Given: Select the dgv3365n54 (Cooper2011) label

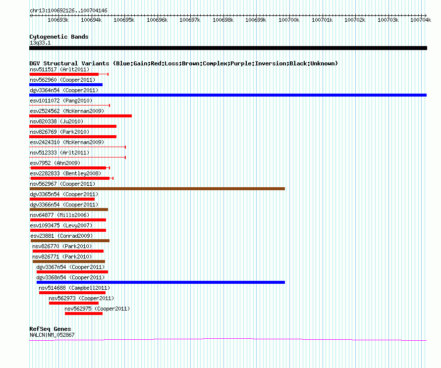Looking at the screenshot, I should coord(64,194).
